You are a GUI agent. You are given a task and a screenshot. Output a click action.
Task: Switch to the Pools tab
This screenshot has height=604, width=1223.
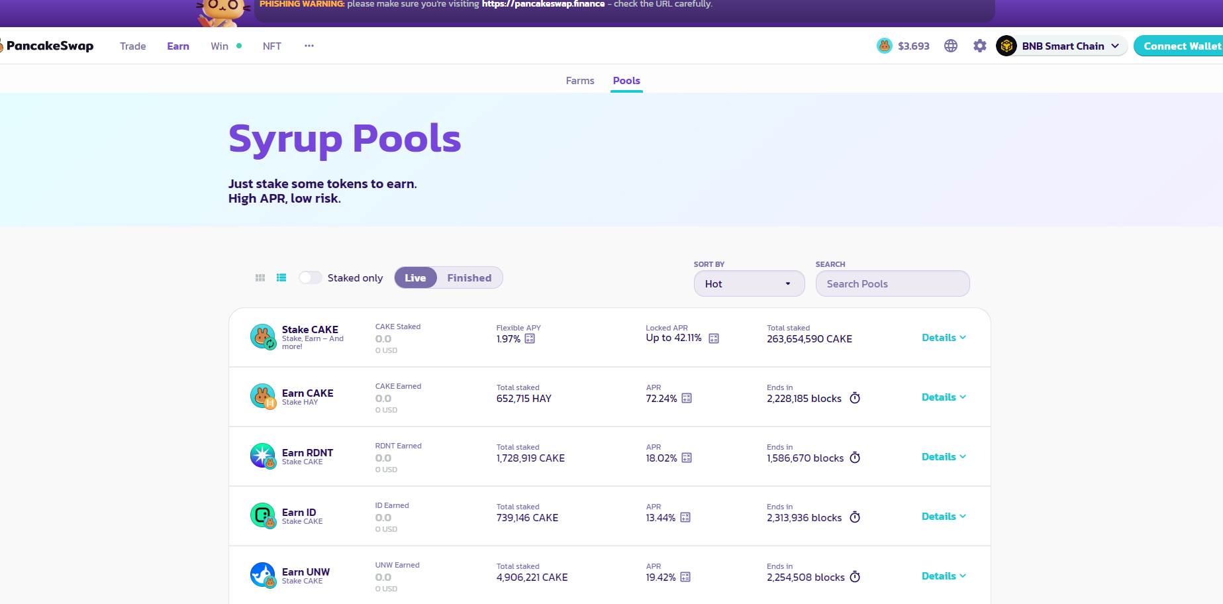click(x=626, y=80)
